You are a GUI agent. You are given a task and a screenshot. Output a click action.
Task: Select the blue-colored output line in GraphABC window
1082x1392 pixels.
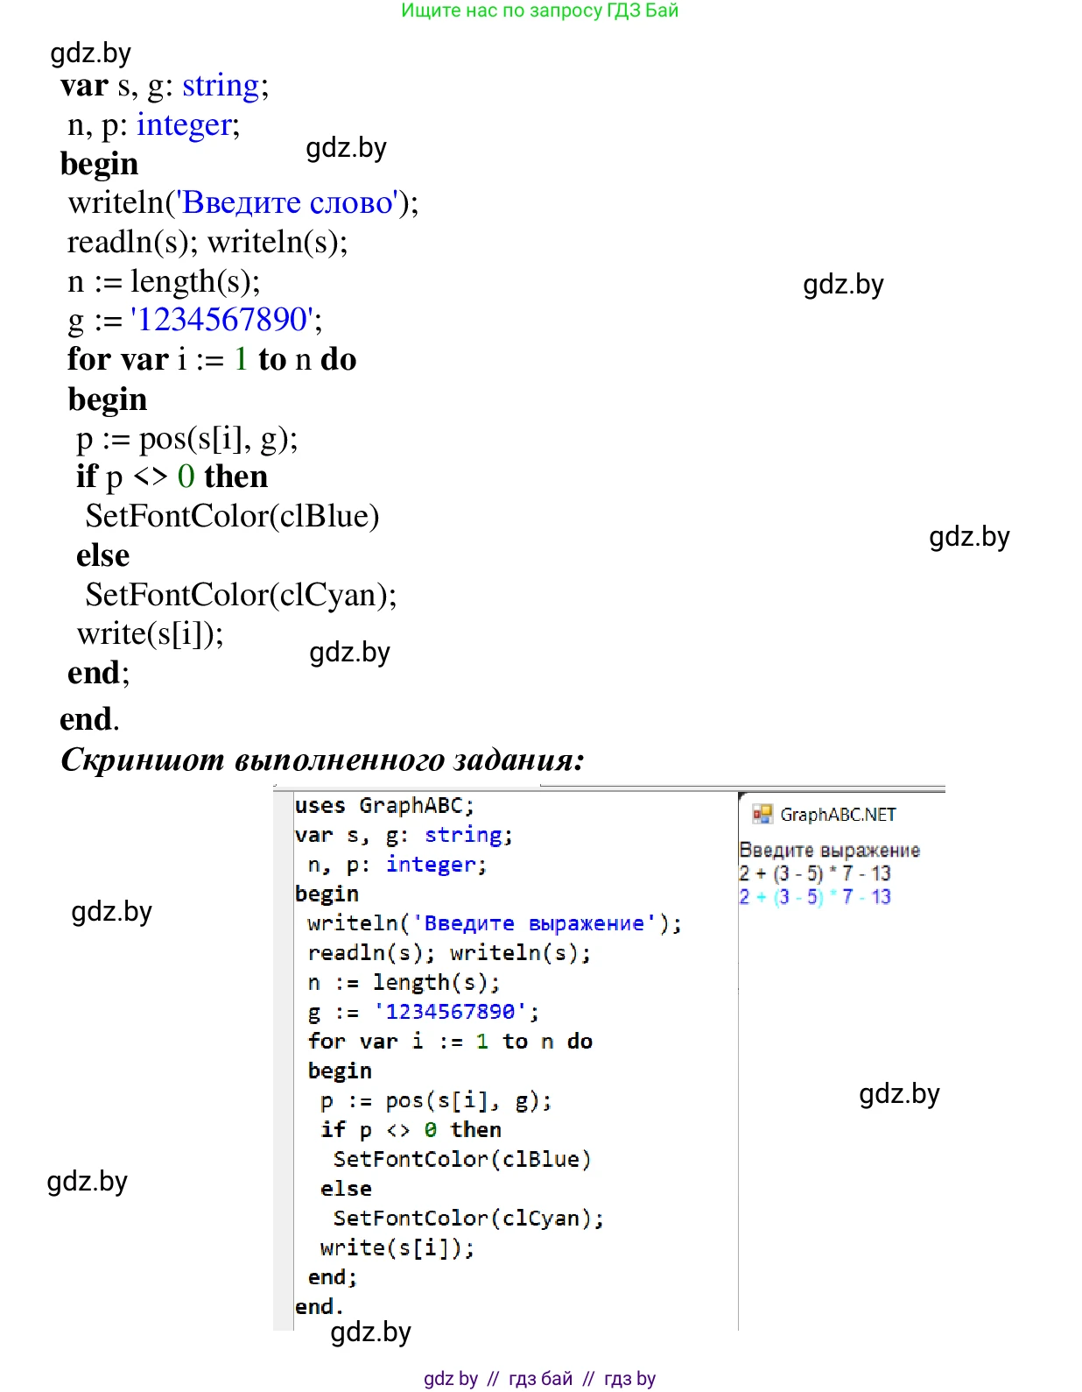tap(814, 896)
